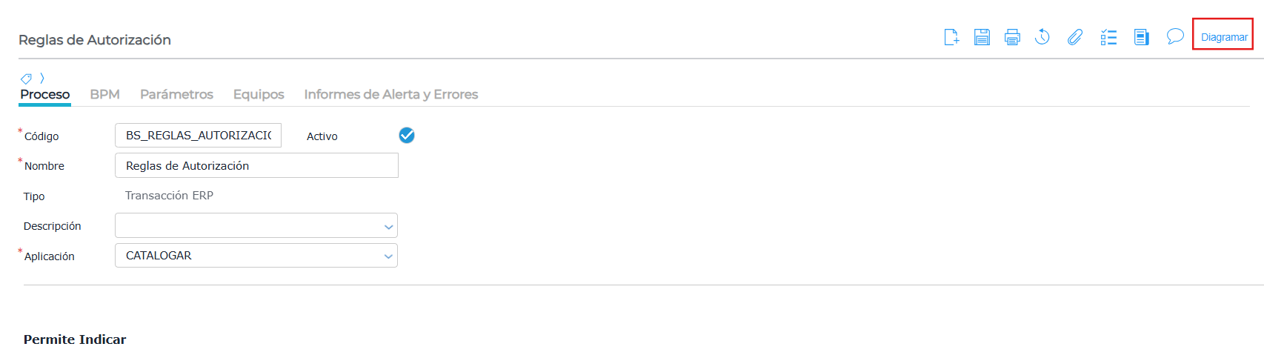Image resolution: width=1264 pixels, height=358 pixels.
Task: Go to the Equipos tab
Action: click(x=259, y=94)
